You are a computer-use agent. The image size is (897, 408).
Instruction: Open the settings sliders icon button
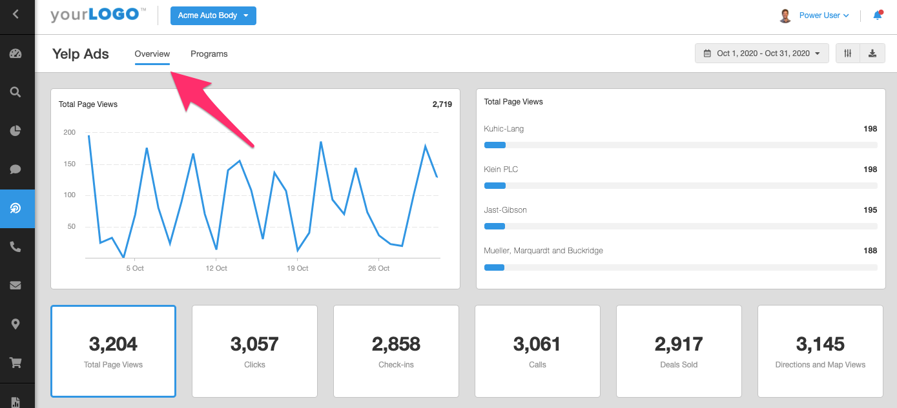click(848, 53)
